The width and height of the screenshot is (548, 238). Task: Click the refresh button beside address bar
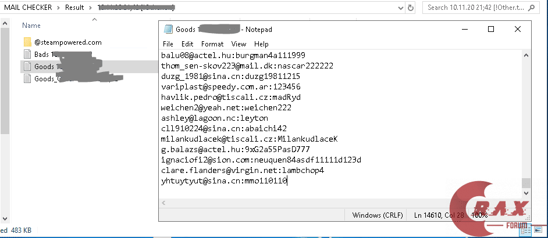pyautogui.click(x=411, y=8)
